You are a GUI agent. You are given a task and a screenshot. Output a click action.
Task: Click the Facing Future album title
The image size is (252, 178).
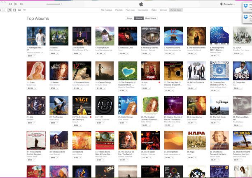click(102, 48)
